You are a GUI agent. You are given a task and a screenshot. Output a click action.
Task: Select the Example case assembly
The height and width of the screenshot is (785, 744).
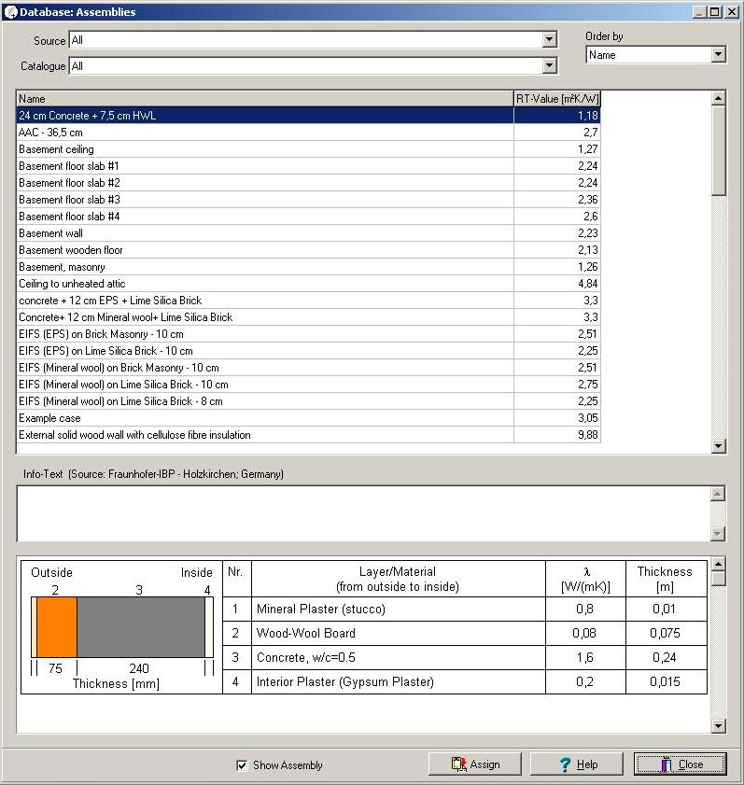pyautogui.click(x=308, y=418)
